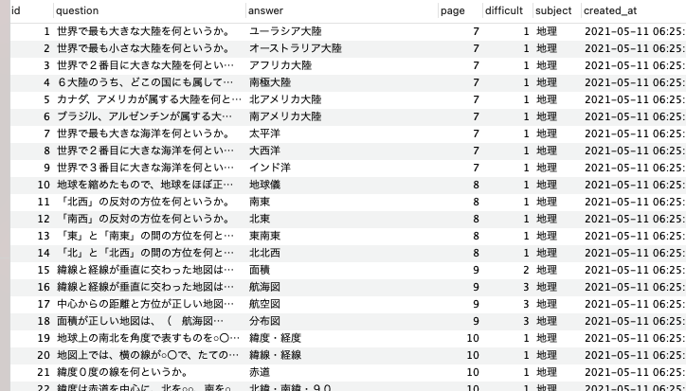Select answer cell 航空図

pyautogui.click(x=264, y=305)
